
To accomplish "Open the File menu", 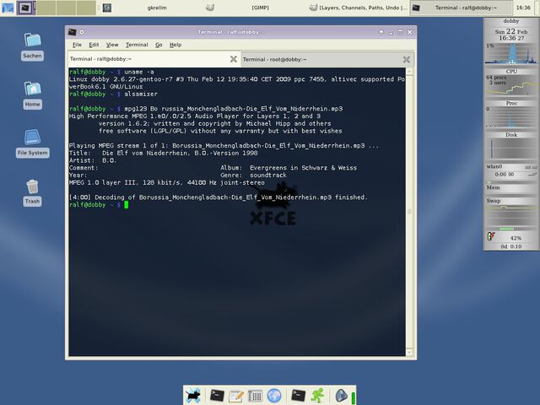I will (77, 45).
